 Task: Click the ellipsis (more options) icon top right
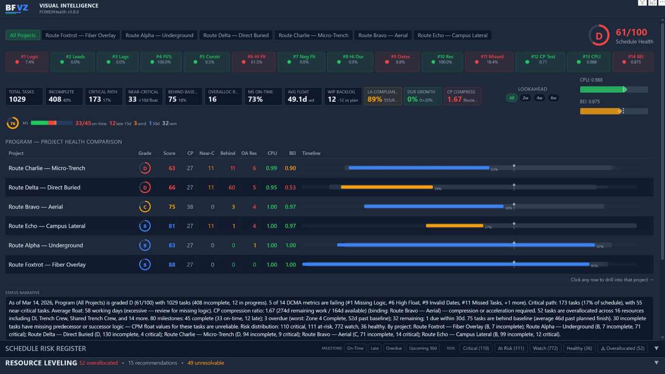tap(662, 2)
